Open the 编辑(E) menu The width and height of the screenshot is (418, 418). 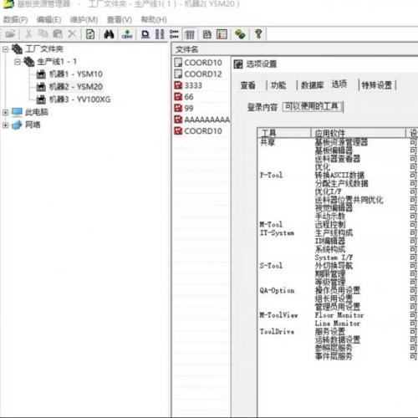pyautogui.click(x=48, y=20)
